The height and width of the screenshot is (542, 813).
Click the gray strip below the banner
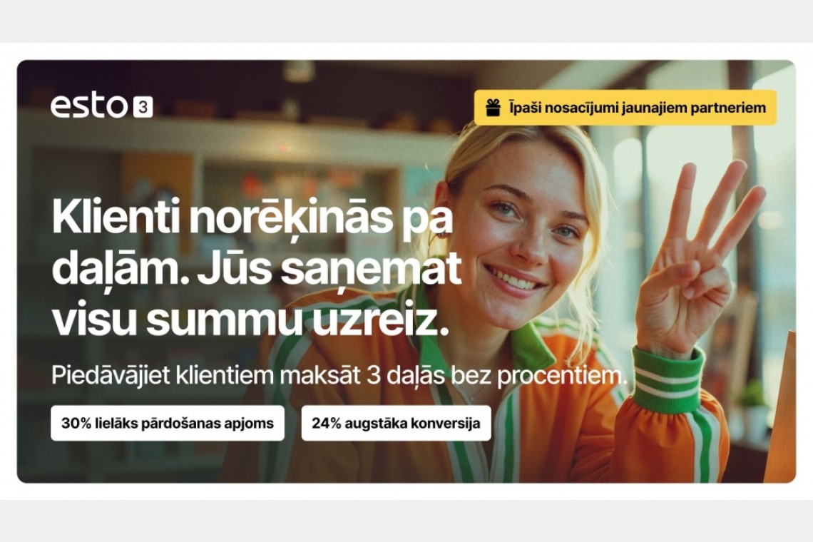[406, 521]
